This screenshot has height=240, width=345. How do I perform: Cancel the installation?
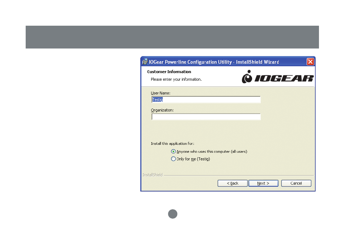pyautogui.click(x=296, y=183)
